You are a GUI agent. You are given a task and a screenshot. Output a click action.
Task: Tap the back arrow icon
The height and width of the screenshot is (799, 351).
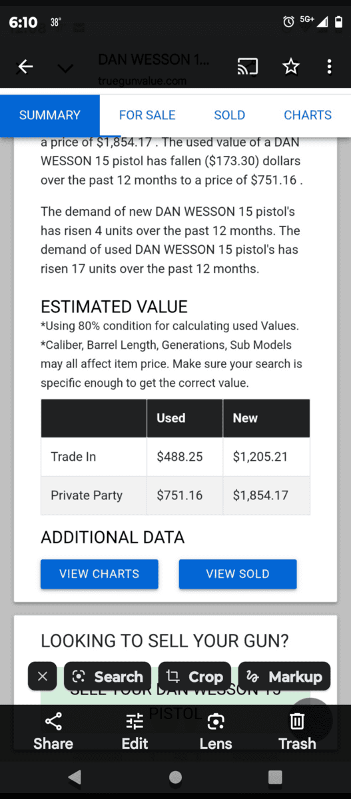(25, 67)
